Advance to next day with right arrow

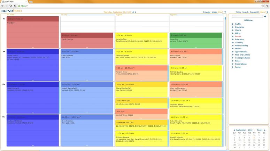[136, 12]
